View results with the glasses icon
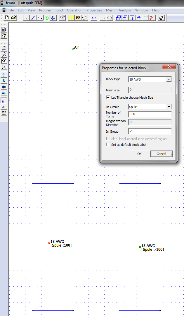 pos(85,18)
